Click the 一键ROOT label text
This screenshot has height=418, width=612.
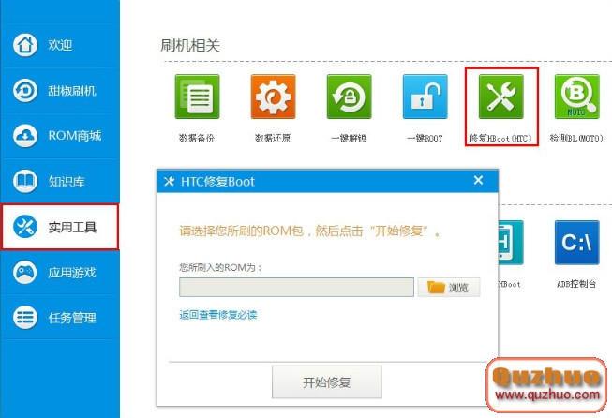(x=425, y=138)
